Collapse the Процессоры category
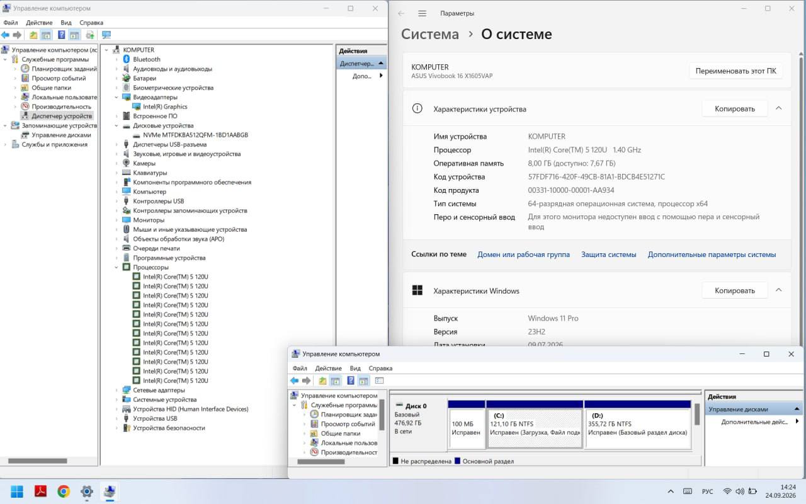The width and height of the screenshot is (806, 504). [116, 267]
